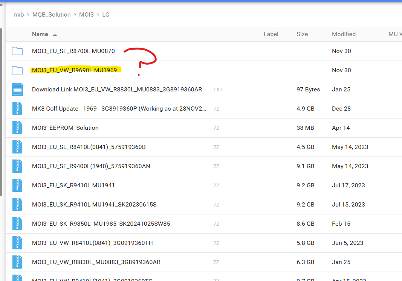Navigate to the mib breadcrumb folder
Screen dimensions: 402x281
(x=18, y=15)
